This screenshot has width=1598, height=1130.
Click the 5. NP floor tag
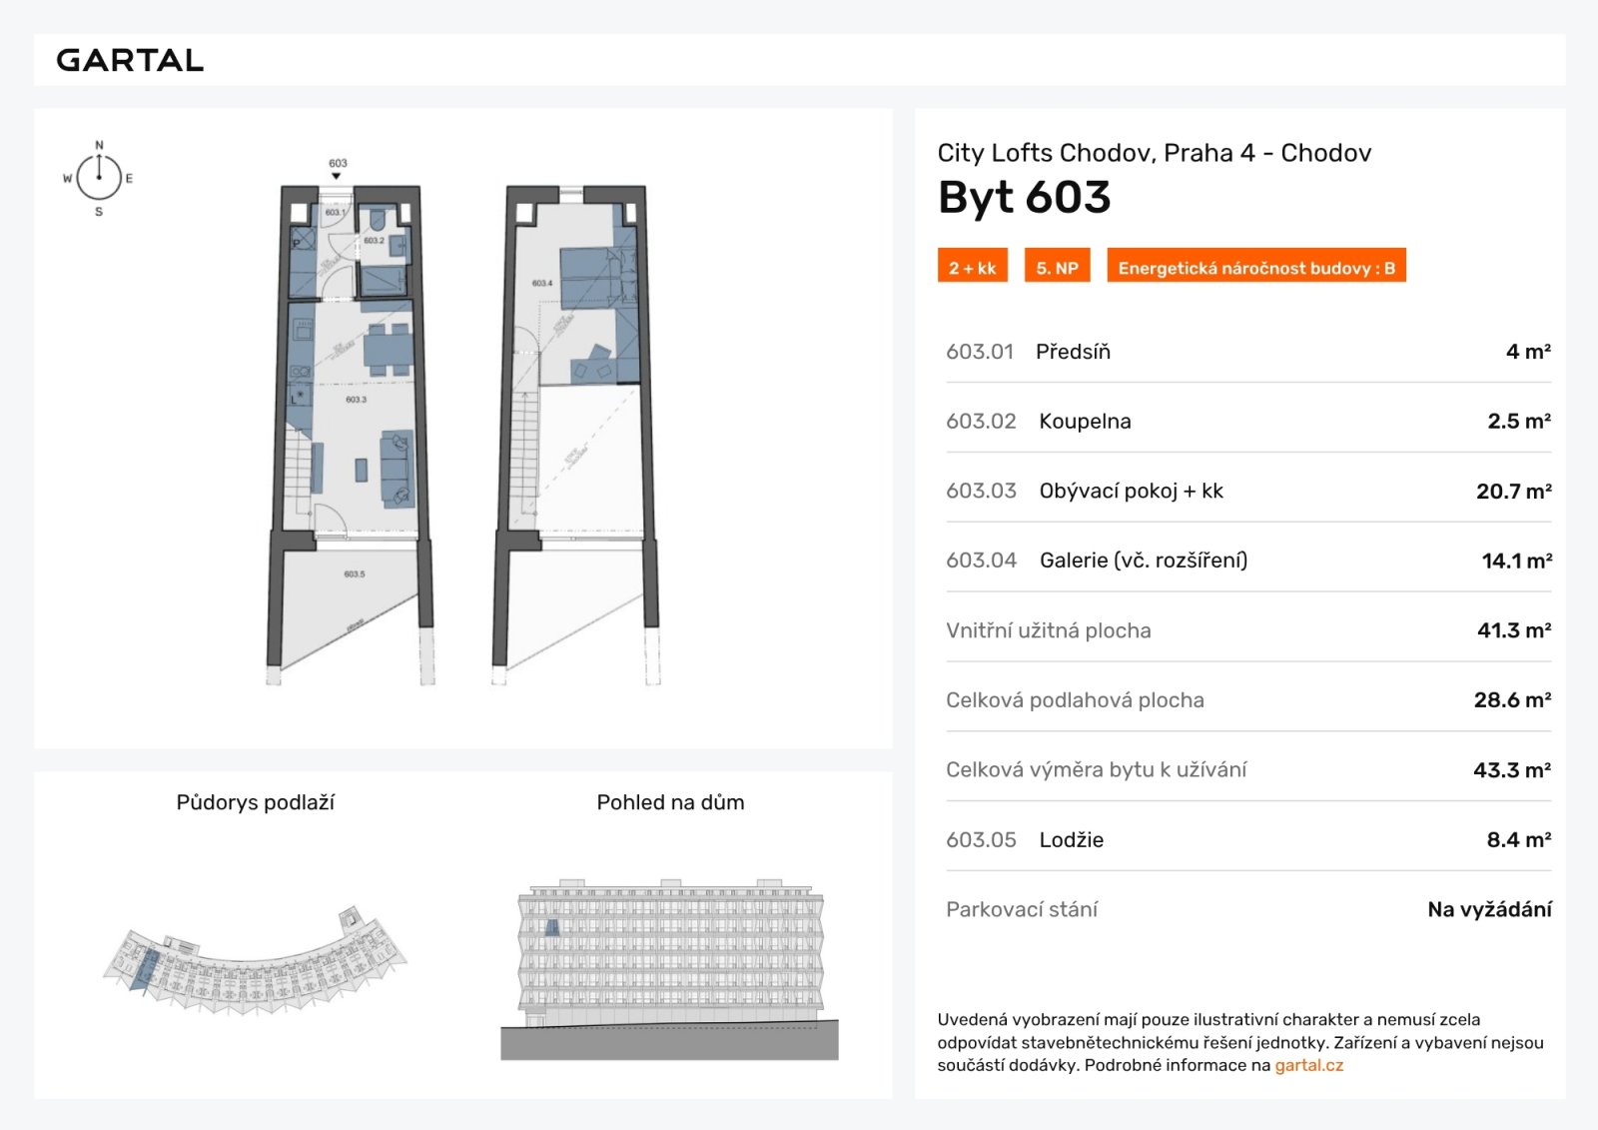click(x=1057, y=268)
